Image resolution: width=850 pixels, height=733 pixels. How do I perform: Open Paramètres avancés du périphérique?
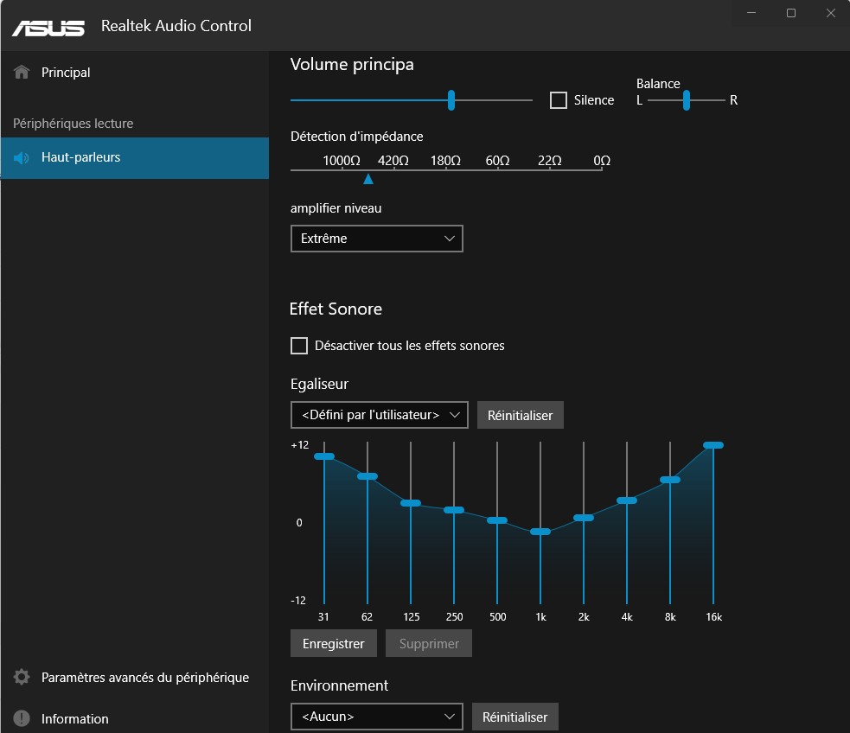[145, 678]
